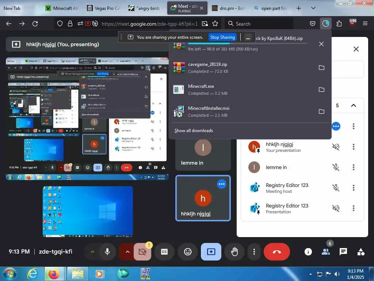Open options beside the blue dots icon

click(354, 126)
